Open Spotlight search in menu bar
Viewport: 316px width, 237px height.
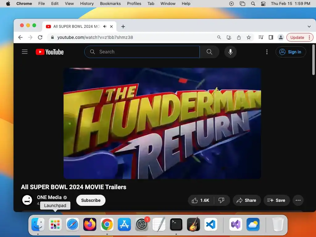253,3
